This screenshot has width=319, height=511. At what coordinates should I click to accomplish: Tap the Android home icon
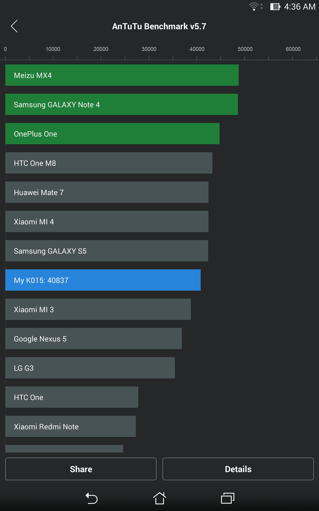[x=159, y=498]
